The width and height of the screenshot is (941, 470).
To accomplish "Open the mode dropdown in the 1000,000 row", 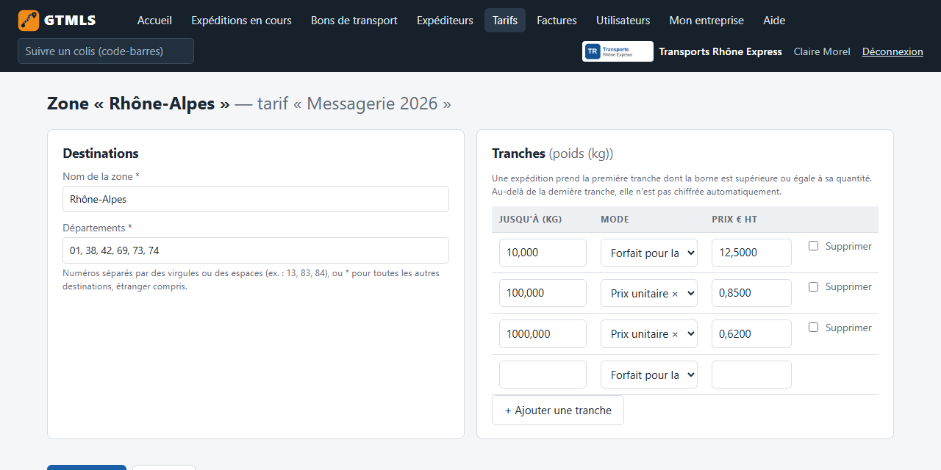I will coord(649,333).
